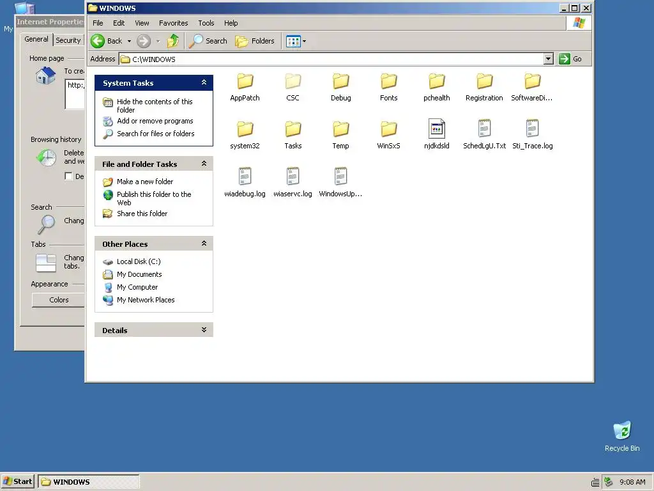Go to My Computer link

click(x=137, y=287)
